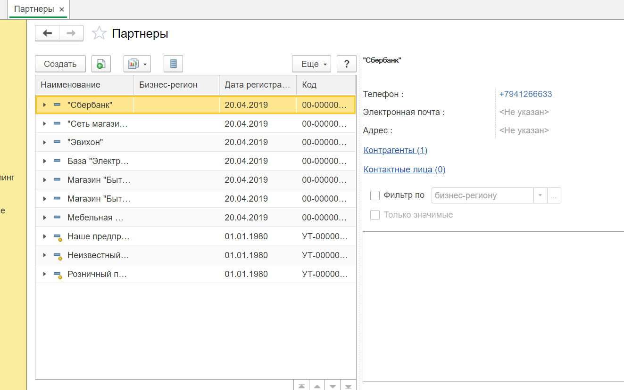Open the reports icon dropdown
Screen dimensions: 624x390
(x=137, y=64)
